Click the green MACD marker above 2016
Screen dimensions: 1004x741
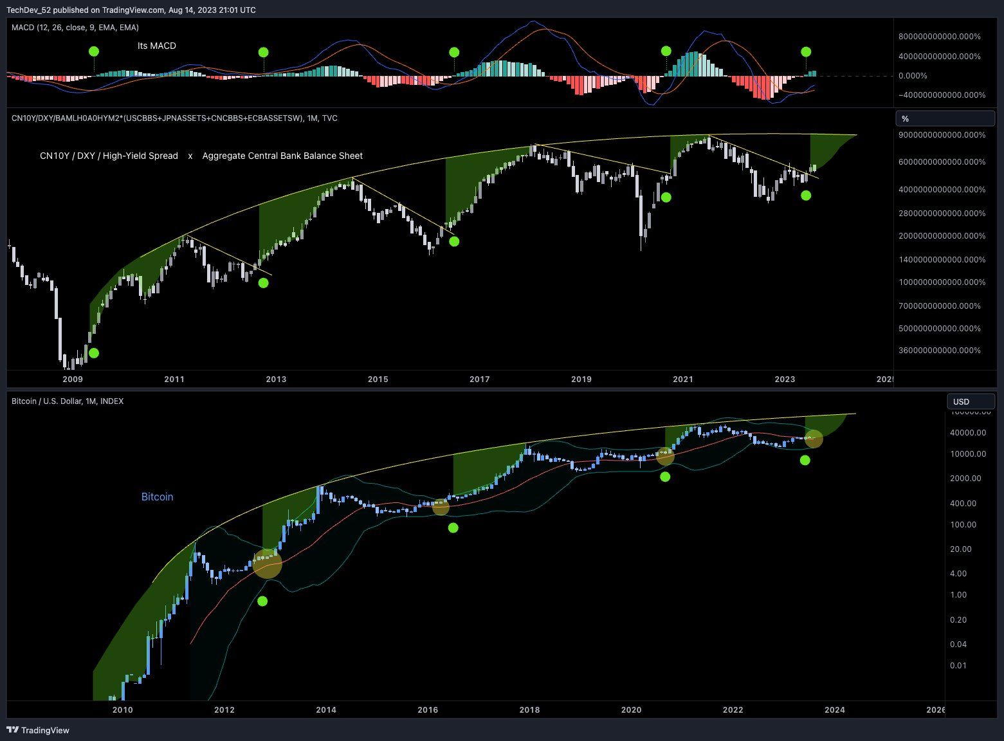pos(454,52)
